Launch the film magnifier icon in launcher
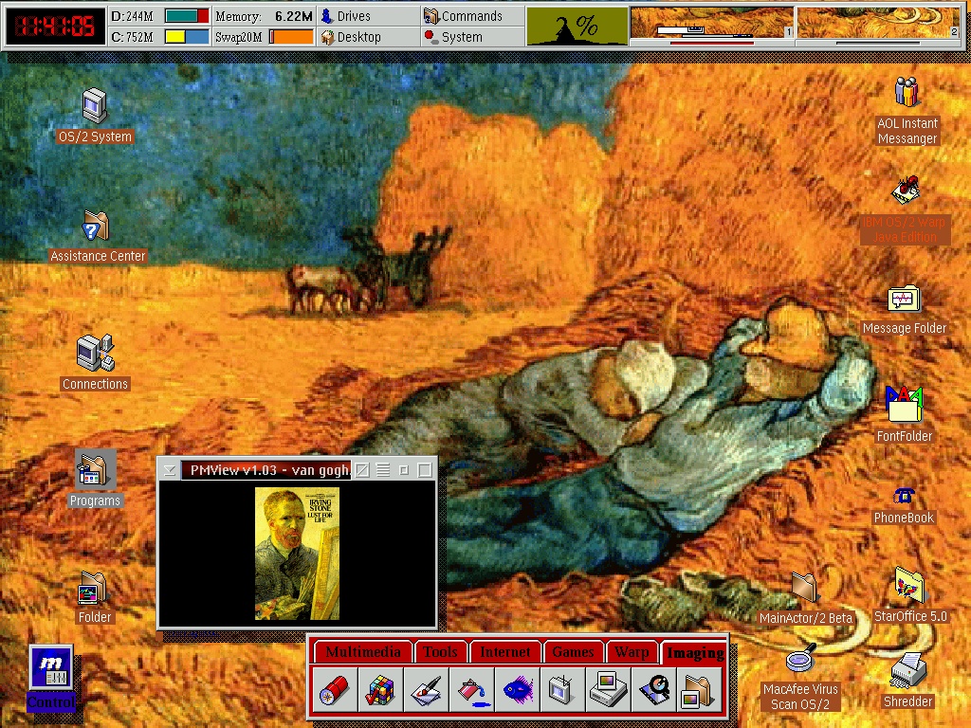The height and width of the screenshot is (728, 971). tap(654, 690)
